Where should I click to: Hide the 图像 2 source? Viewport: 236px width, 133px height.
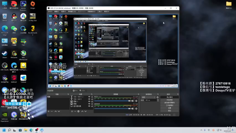(x=89, y=101)
